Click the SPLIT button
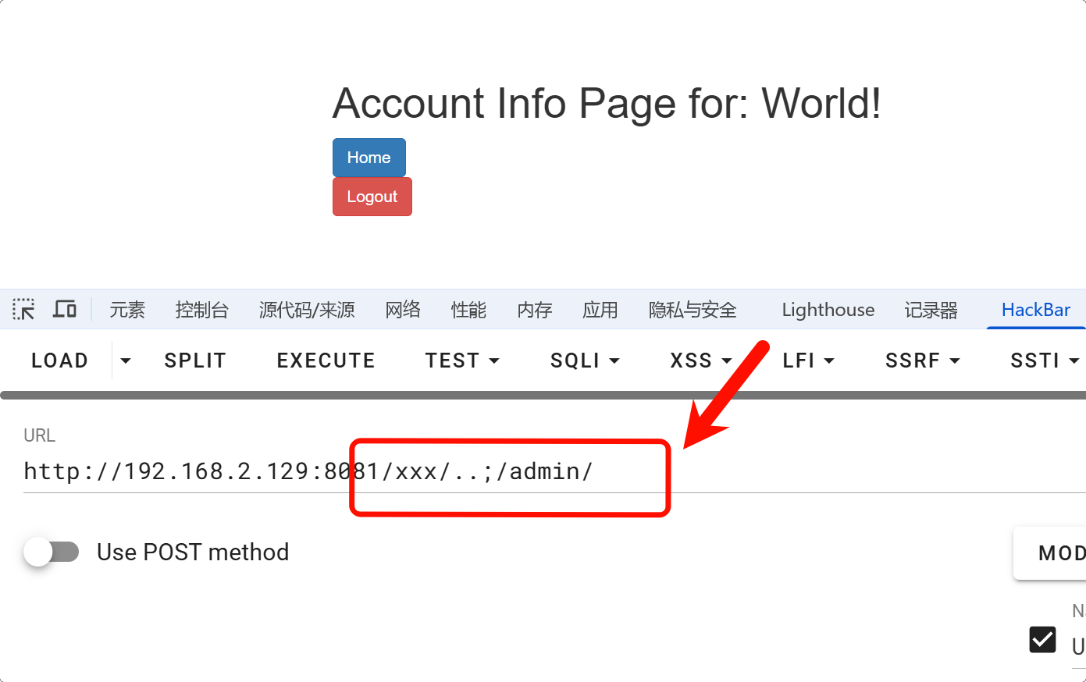The width and height of the screenshot is (1086, 682). coord(195,361)
